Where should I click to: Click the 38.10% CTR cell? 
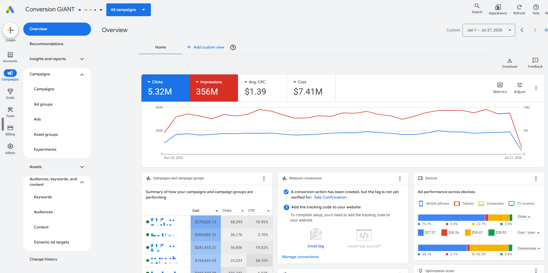click(x=260, y=260)
